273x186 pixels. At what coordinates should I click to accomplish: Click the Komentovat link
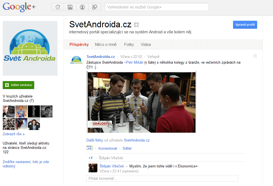click(x=108, y=149)
